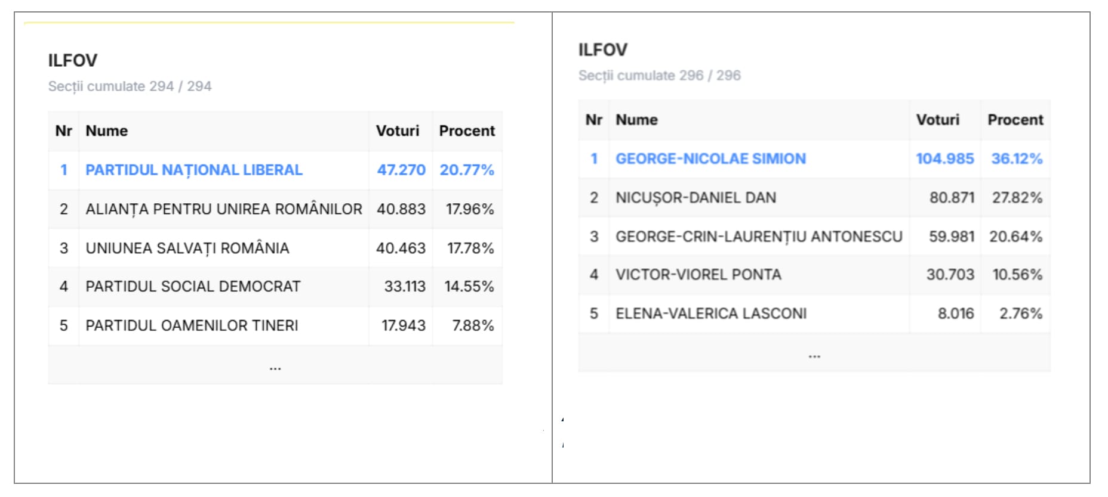Sort by Voturi in the party table
The width and height of the screenshot is (1108, 497).
click(398, 131)
